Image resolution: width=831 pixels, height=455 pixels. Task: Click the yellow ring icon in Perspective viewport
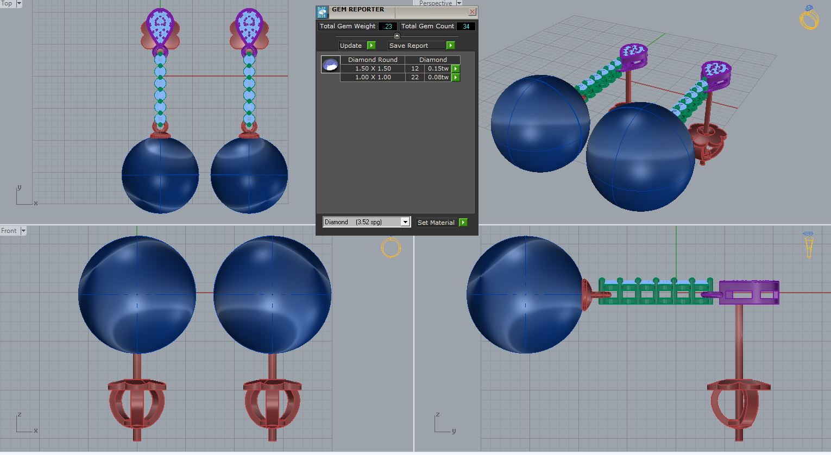point(809,17)
